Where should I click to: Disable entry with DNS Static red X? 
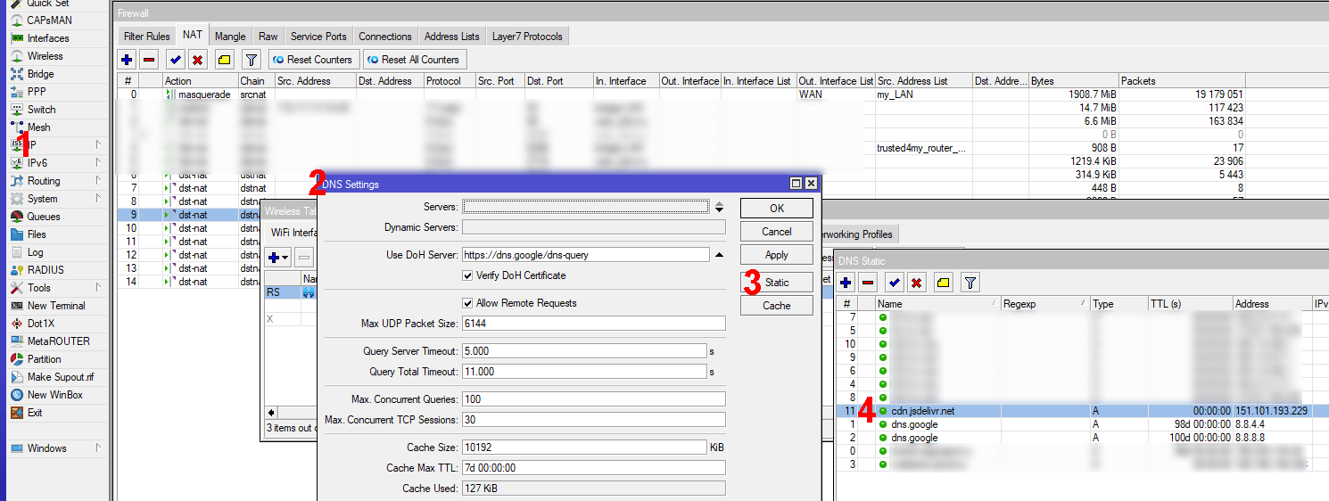click(917, 283)
